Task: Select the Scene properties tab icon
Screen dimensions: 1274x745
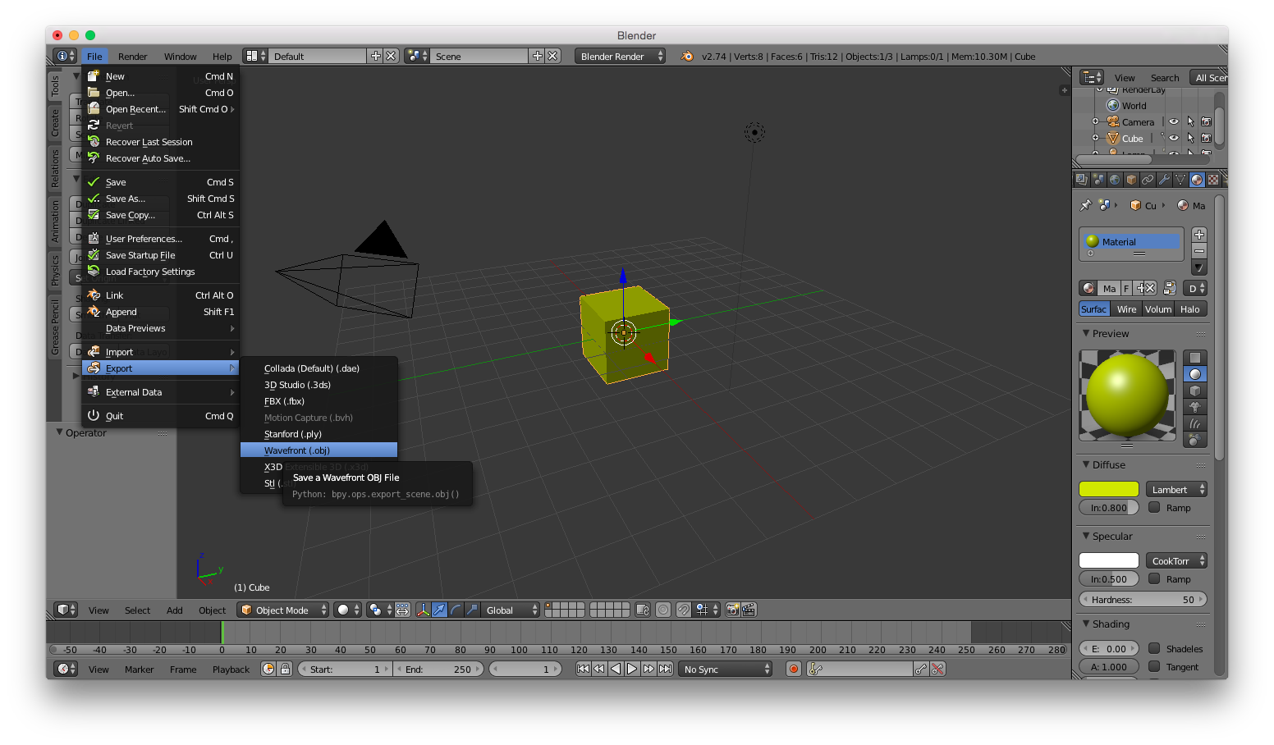Action: pyautogui.click(x=1098, y=180)
